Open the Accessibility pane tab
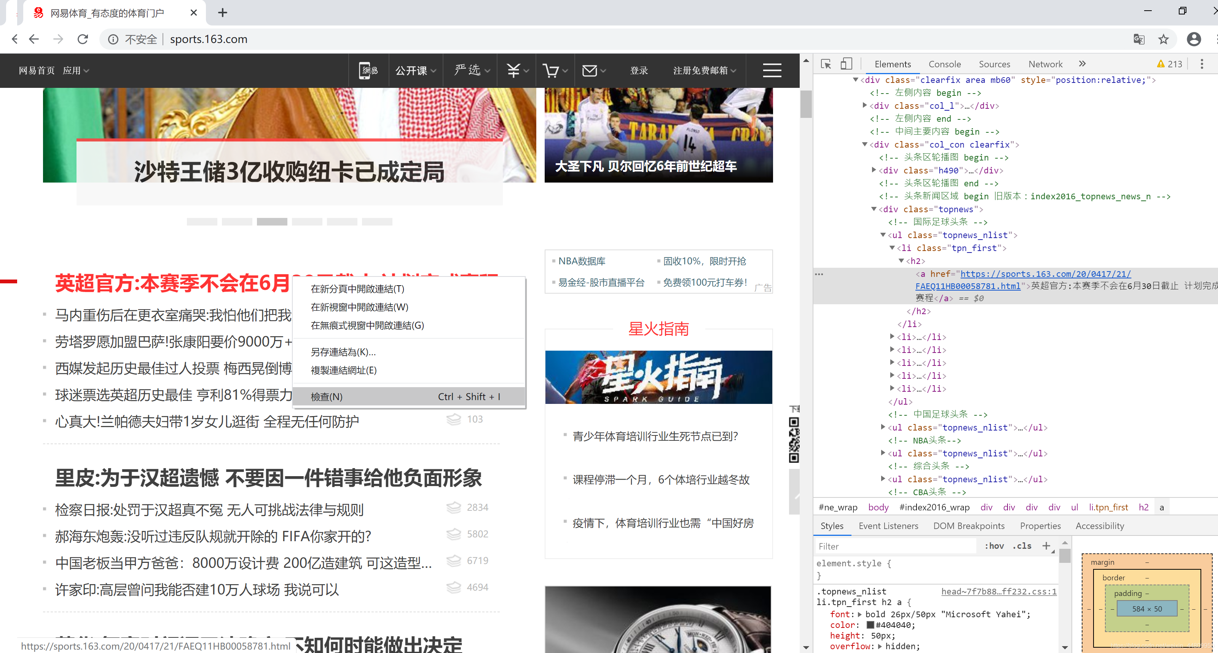The height and width of the screenshot is (653, 1218). 1099,526
